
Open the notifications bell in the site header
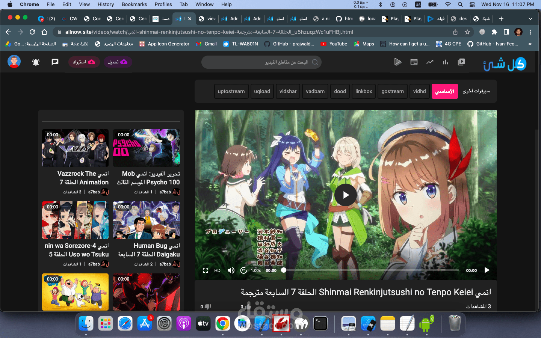(x=36, y=62)
